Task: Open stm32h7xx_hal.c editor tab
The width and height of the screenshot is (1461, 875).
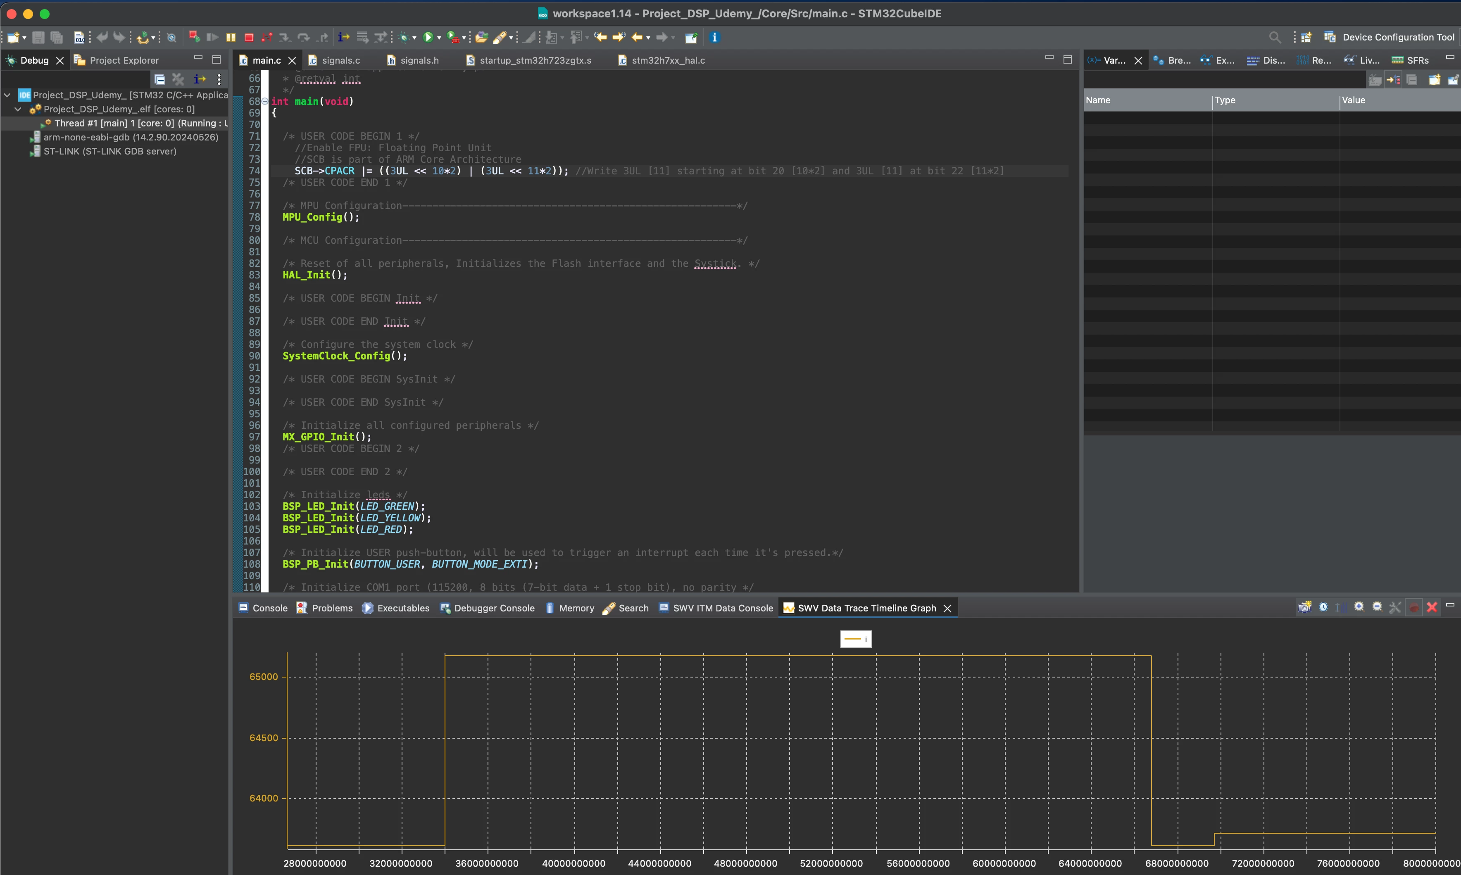Action: 661,60
